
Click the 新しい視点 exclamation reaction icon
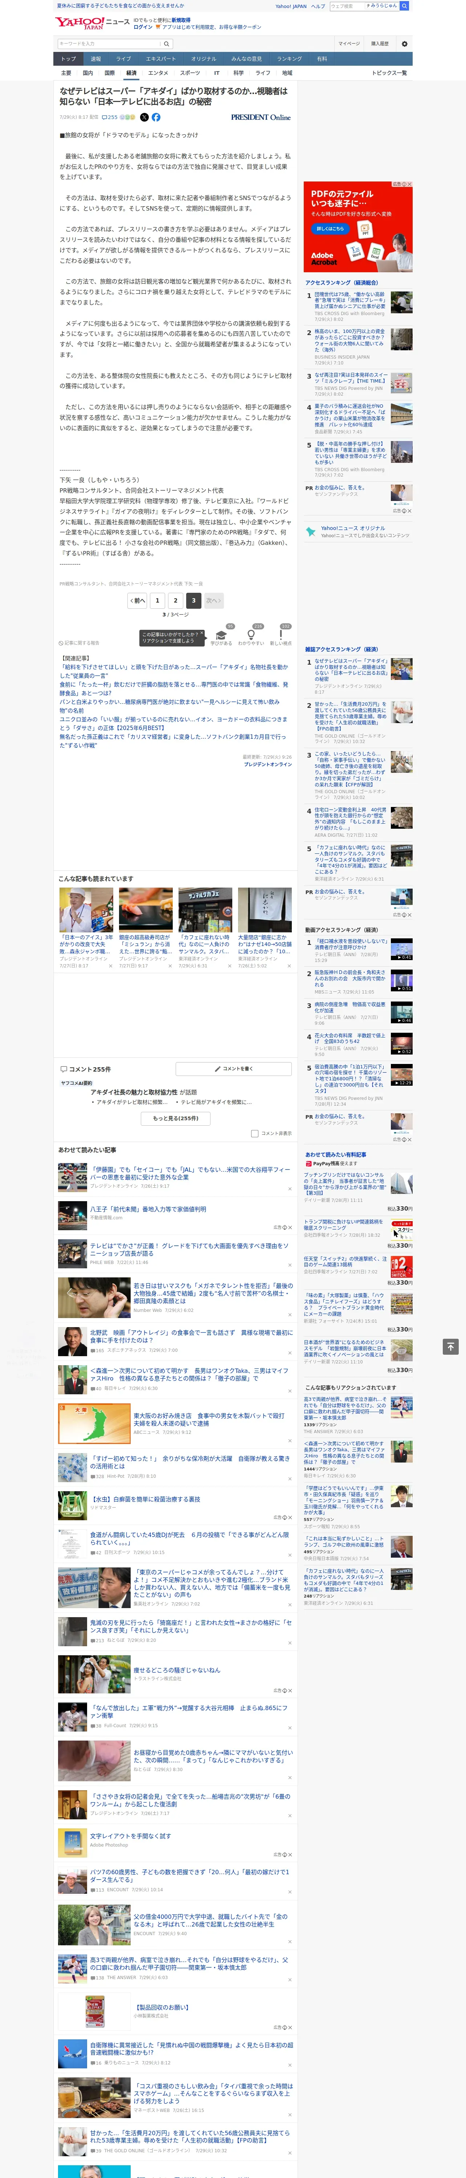281,635
